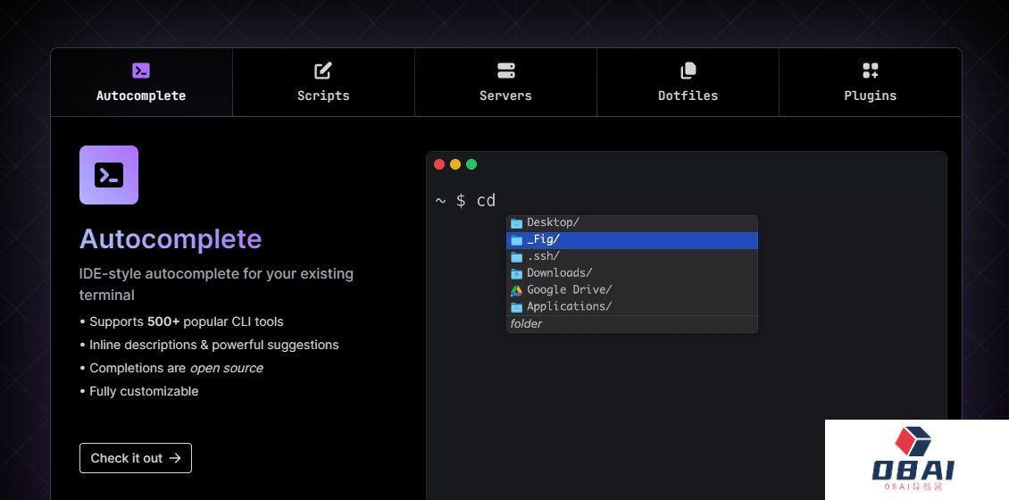The image size is (1009, 500).
Task: Select the Desktop/ suggestion
Action: (632, 222)
